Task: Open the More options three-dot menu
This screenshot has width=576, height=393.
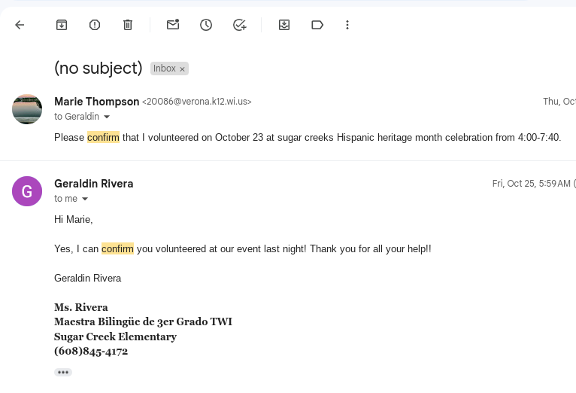Action: [347, 25]
